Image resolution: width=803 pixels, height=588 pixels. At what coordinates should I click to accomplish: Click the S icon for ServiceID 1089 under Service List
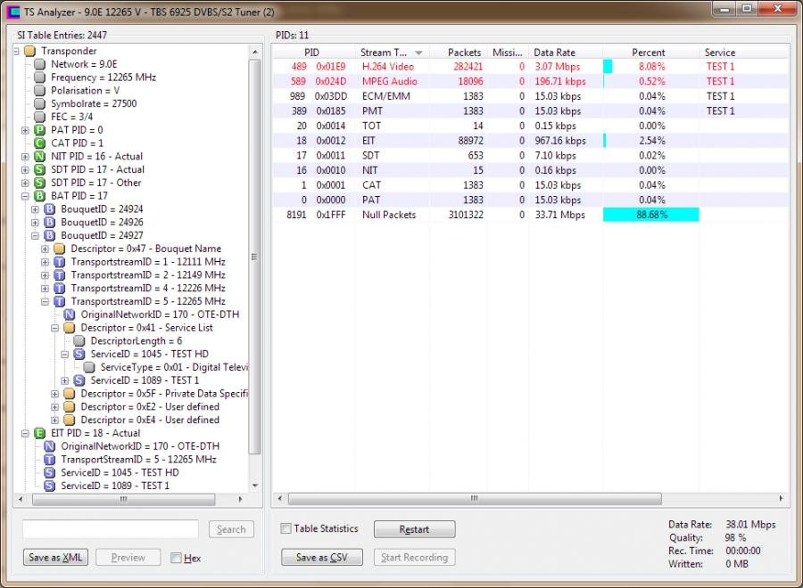79,380
